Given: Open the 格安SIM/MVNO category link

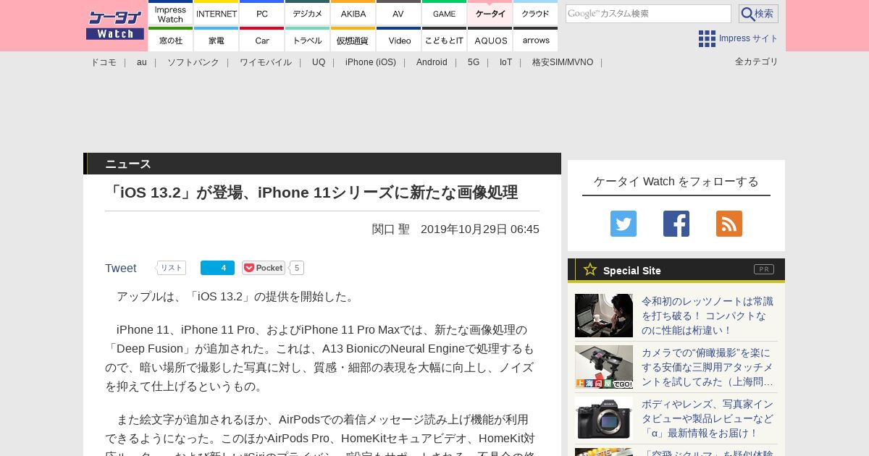Looking at the screenshot, I should tap(563, 62).
